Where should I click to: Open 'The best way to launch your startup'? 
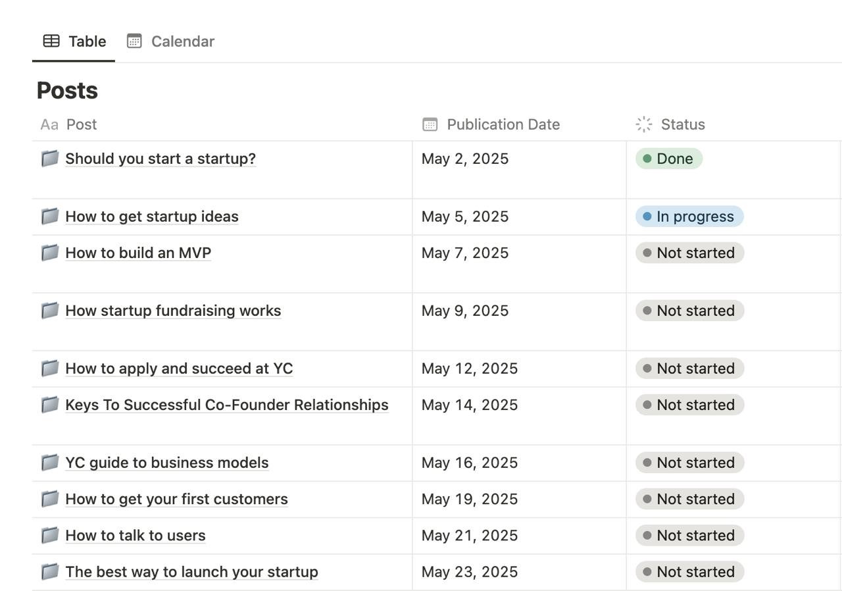191,572
